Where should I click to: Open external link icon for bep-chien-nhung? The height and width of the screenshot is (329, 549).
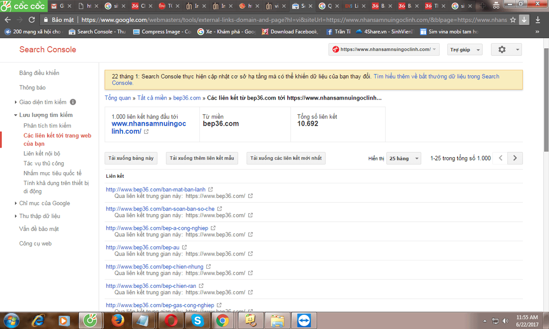coord(208,266)
